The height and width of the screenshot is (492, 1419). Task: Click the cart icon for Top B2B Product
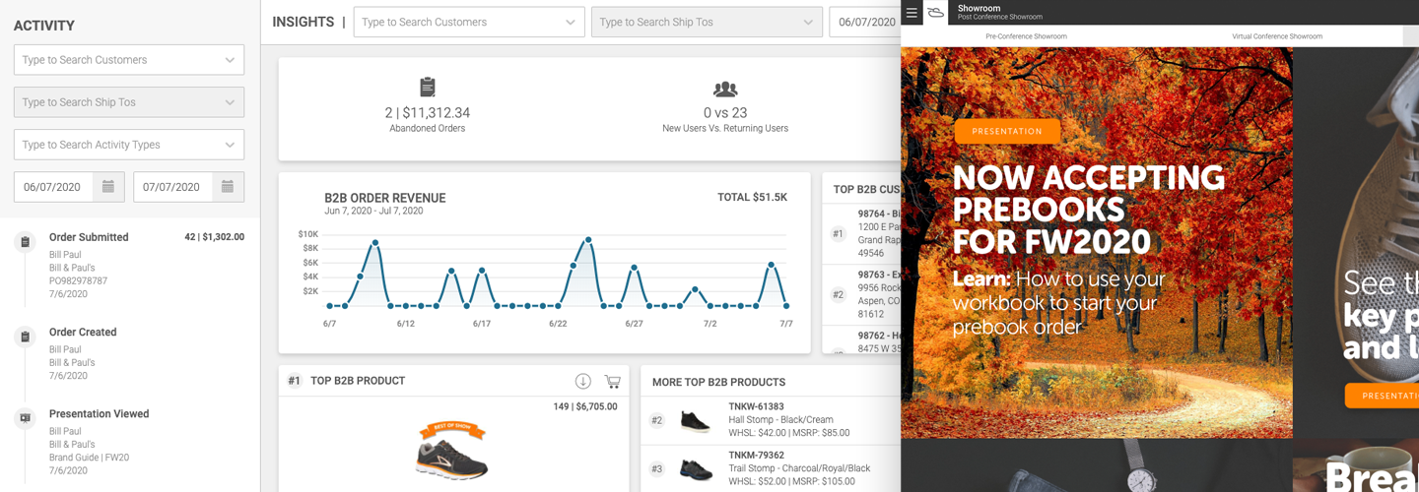click(612, 382)
